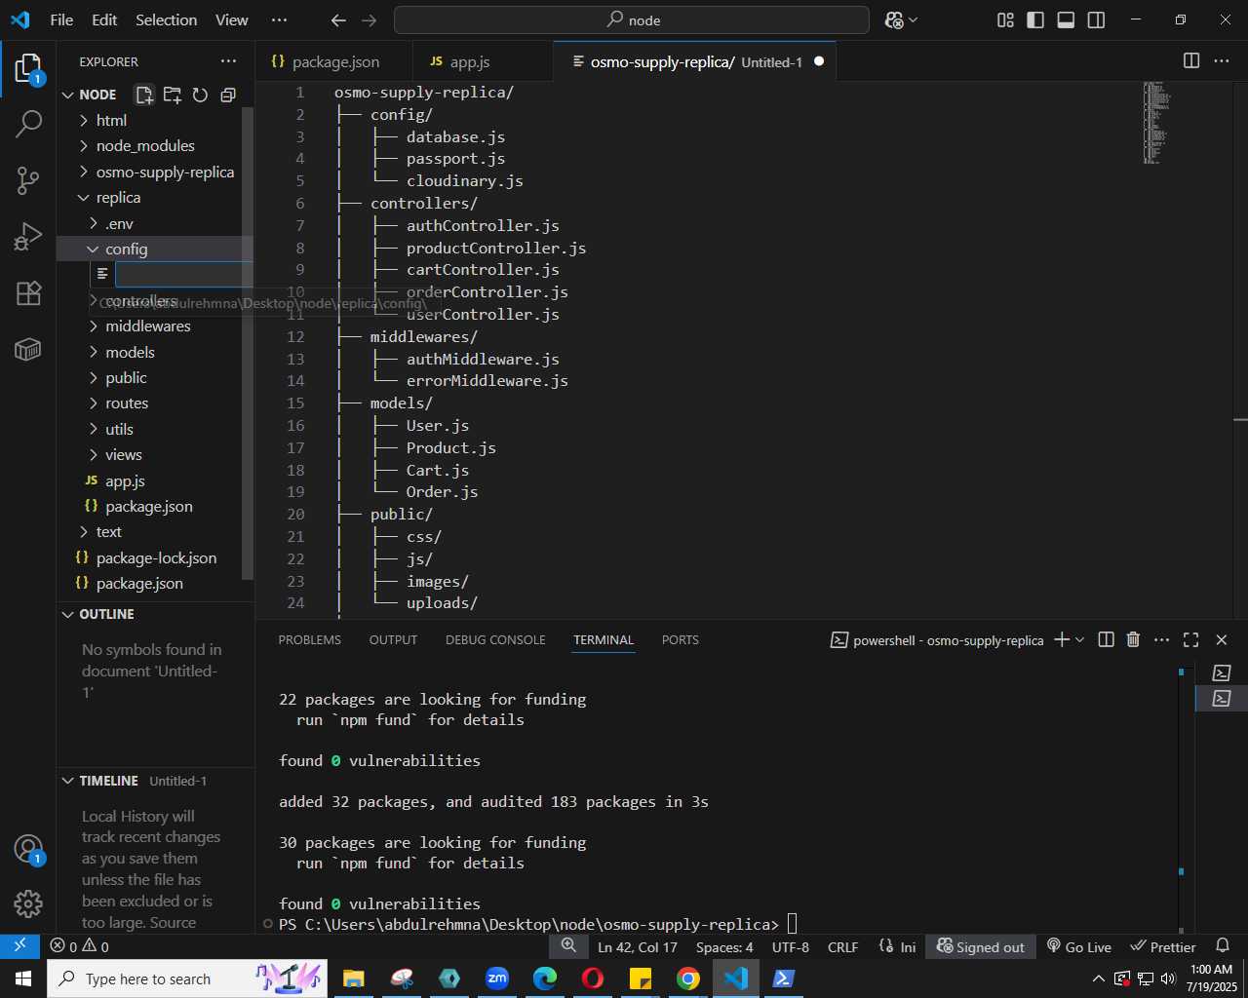Open the Manage gear icon

28,904
